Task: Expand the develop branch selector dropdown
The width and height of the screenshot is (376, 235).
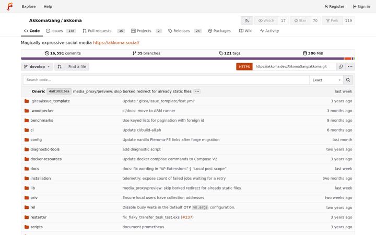Action: point(37,67)
